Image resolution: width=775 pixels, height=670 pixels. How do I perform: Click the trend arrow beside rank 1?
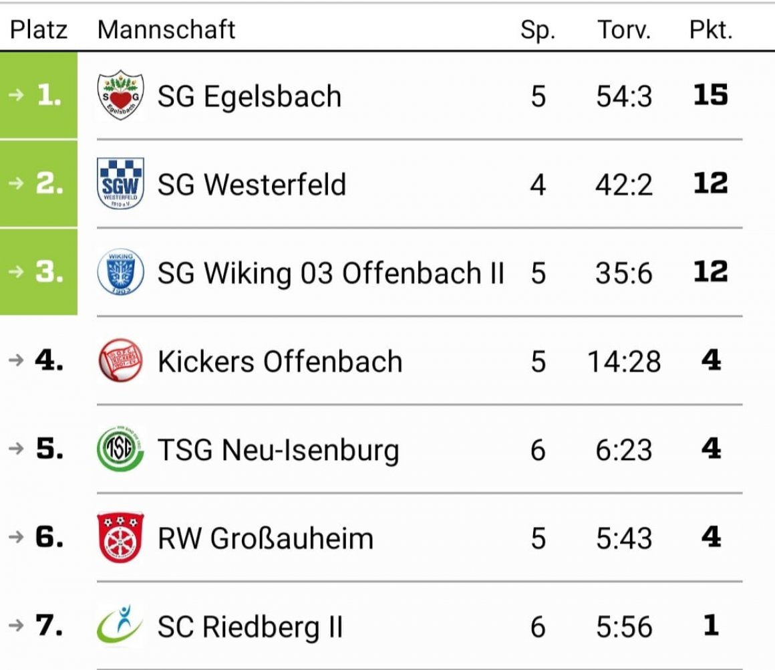16,94
